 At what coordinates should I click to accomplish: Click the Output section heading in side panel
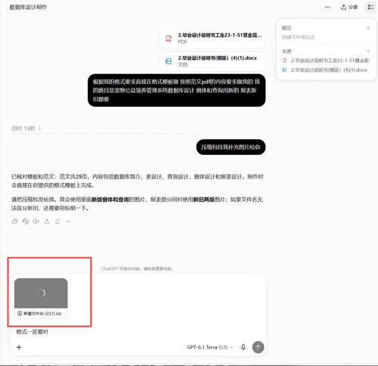[x=287, y=28]
